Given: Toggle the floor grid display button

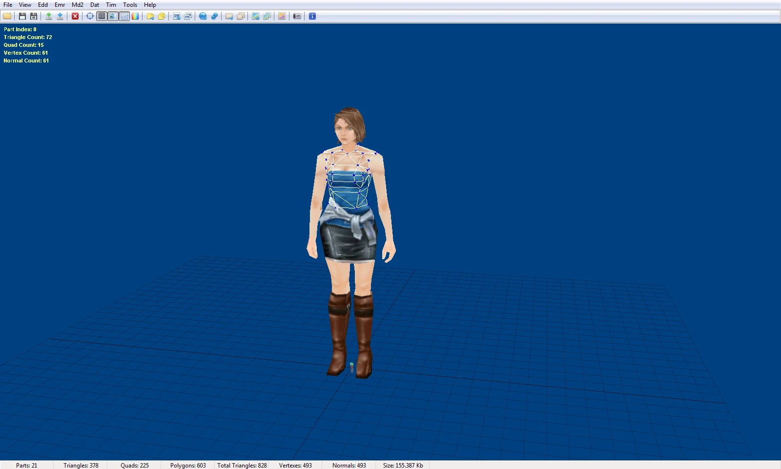Looking at the screenshot, I should (102, 16).
